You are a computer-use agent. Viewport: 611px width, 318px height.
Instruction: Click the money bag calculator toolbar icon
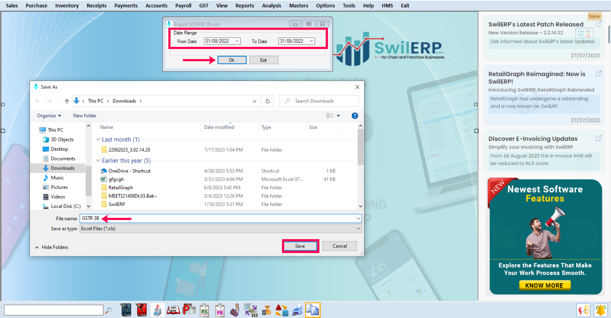click(x=266, y=310)
